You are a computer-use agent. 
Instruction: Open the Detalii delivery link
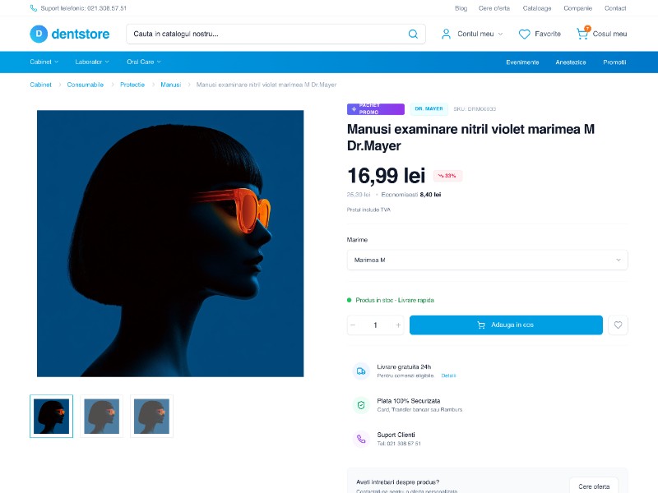(x=448, y=376)
